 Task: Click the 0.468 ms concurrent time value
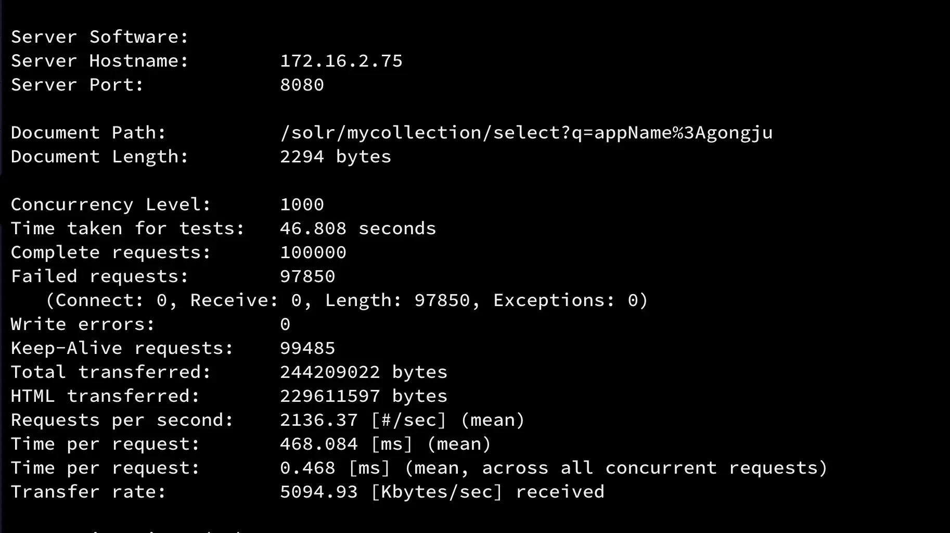pos(307,468)
